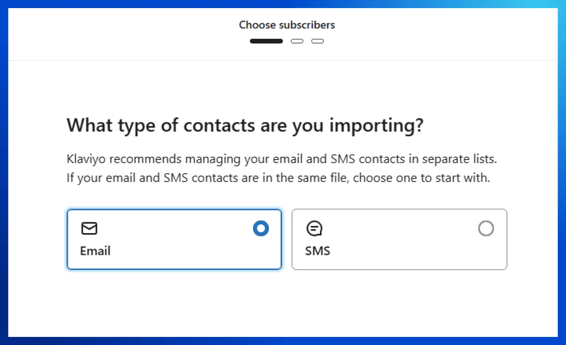Click the mail envelope symbol above the Email label
566x345 pixels.
(89, 228)
